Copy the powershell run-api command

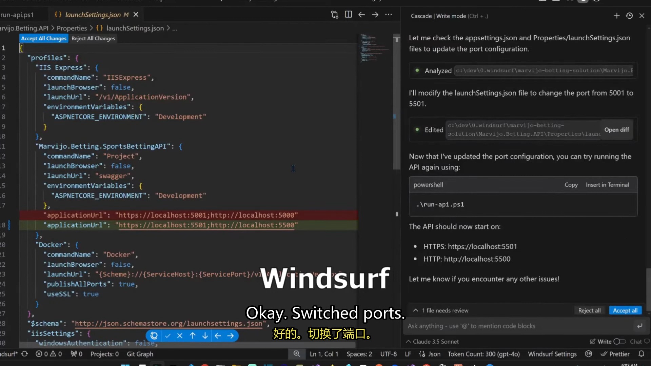(571, 185)
